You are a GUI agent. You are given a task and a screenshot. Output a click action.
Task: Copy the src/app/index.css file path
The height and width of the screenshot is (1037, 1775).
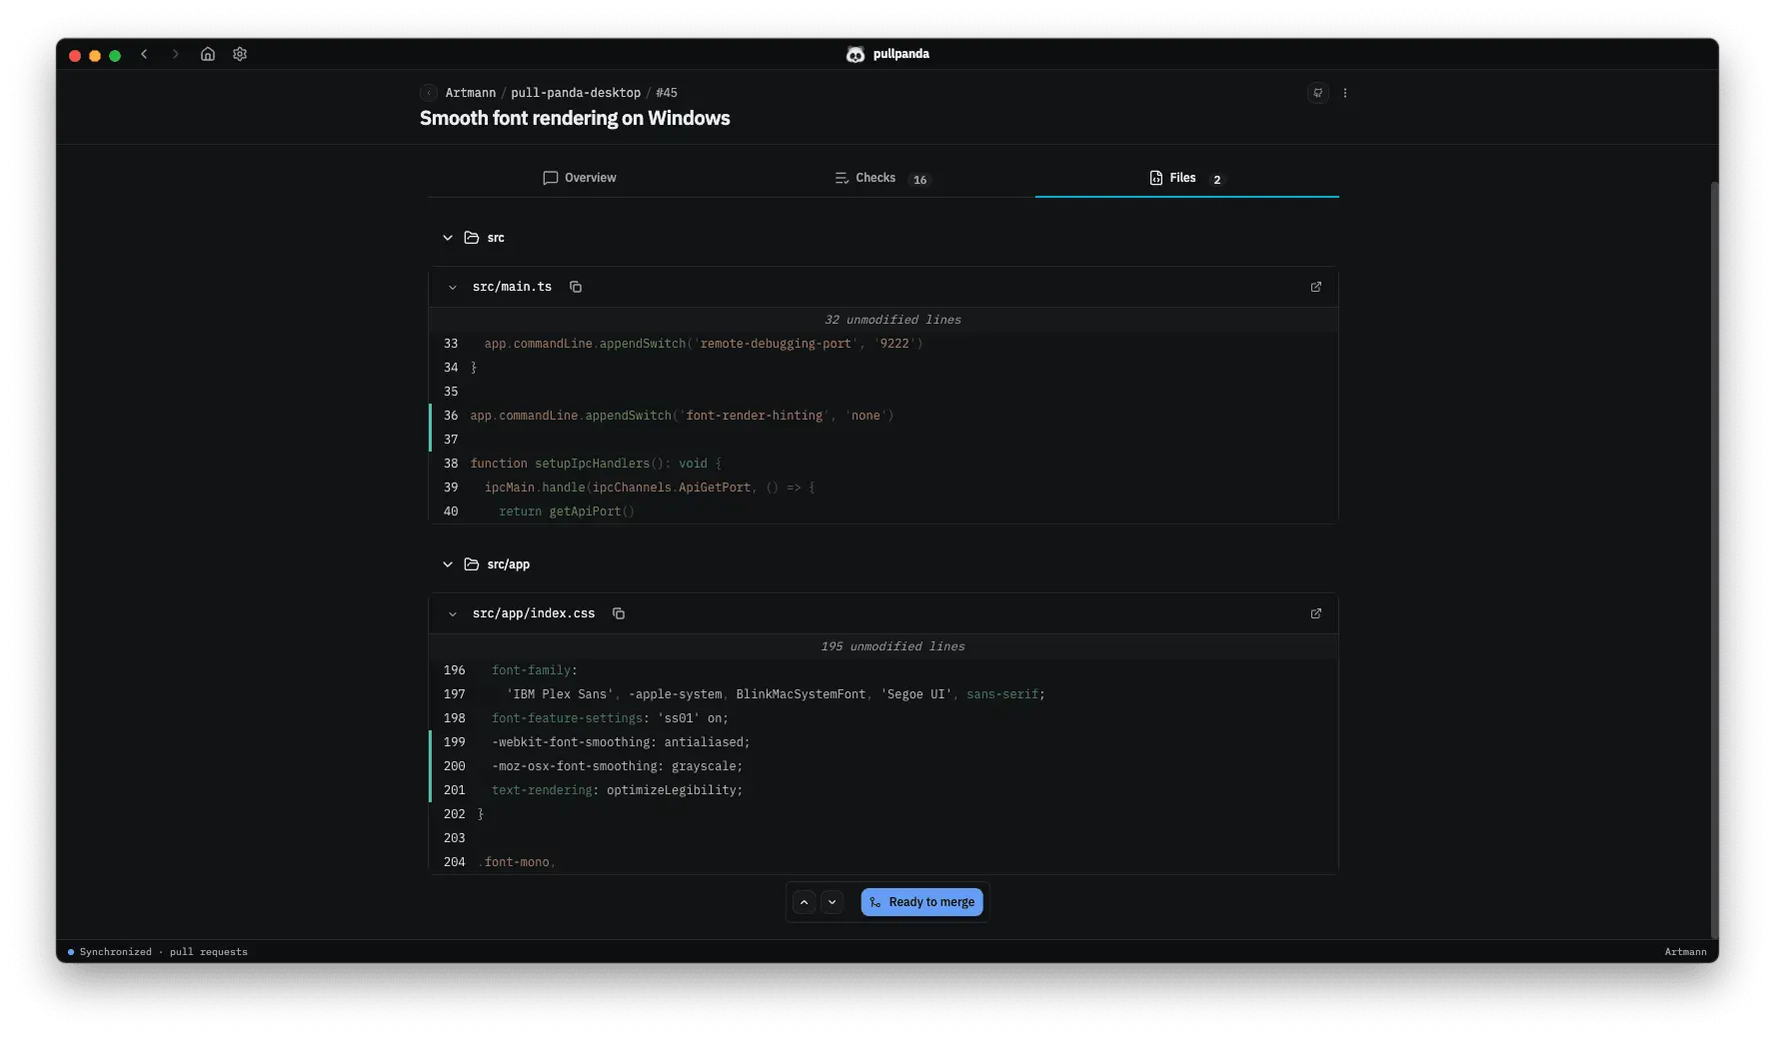tap(619, 613)
